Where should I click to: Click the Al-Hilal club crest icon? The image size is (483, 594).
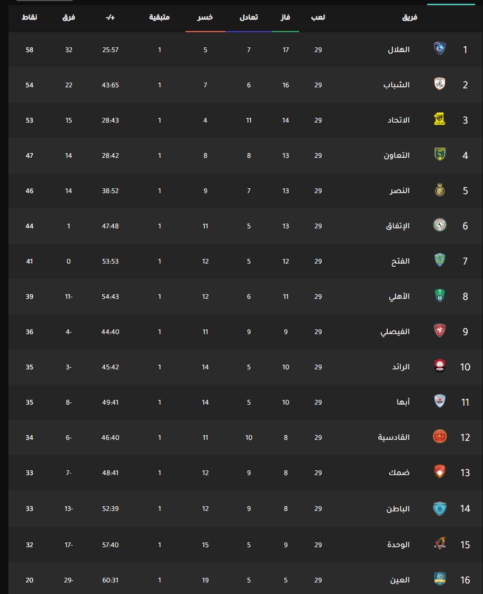coord(439,48)
